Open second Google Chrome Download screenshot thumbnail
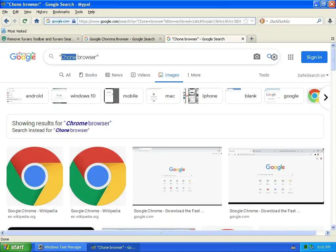 pos(276,176)
